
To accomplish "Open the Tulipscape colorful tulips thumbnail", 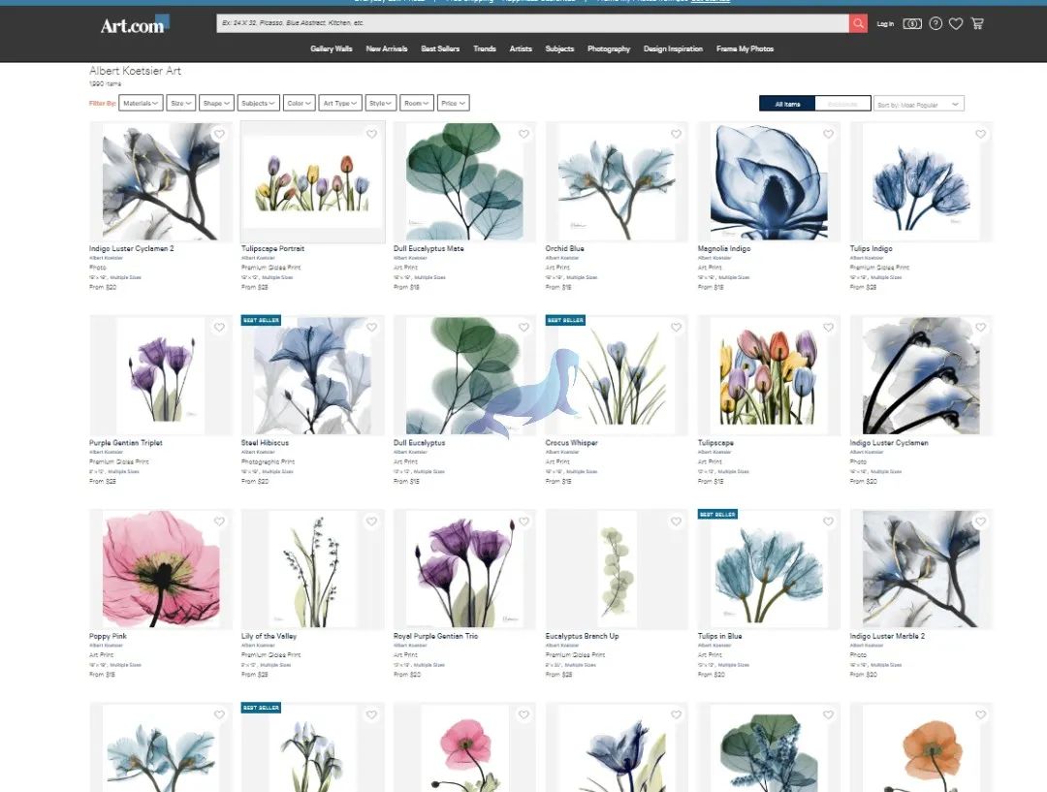I will click(769, 375).
